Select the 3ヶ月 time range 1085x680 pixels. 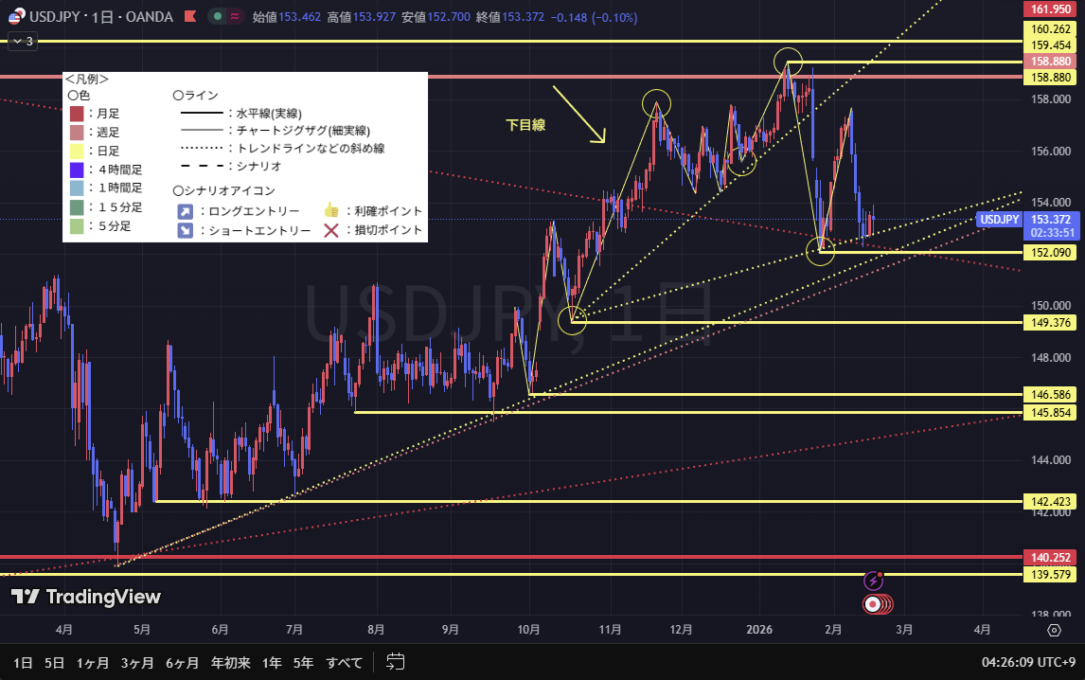[x=137, y=662]
